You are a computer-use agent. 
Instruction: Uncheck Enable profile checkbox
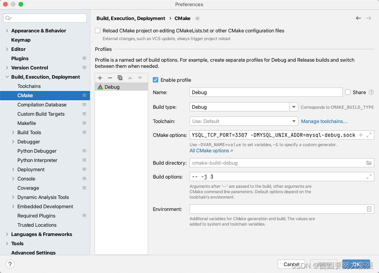(156, 80)
